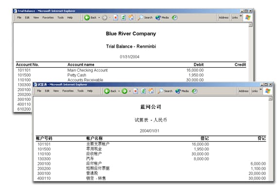
Task: Click the History icon in the Trial Balance toolbar
Action: coord(174,18)
